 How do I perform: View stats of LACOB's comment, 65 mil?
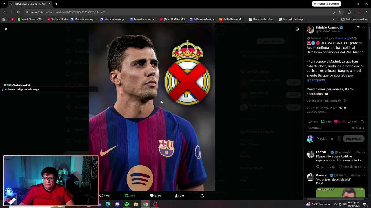click(356, 167)
